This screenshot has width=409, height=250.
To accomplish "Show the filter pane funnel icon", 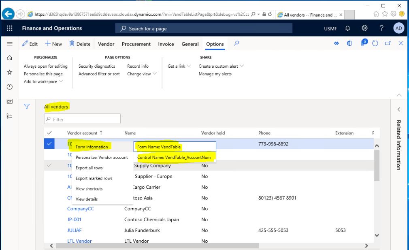I will coord(27,106).
